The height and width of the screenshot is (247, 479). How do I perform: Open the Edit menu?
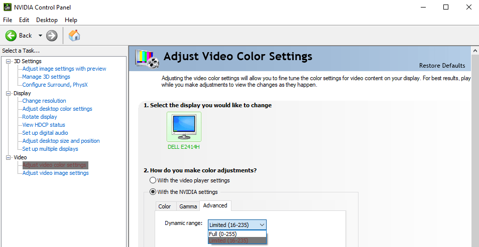24,20
